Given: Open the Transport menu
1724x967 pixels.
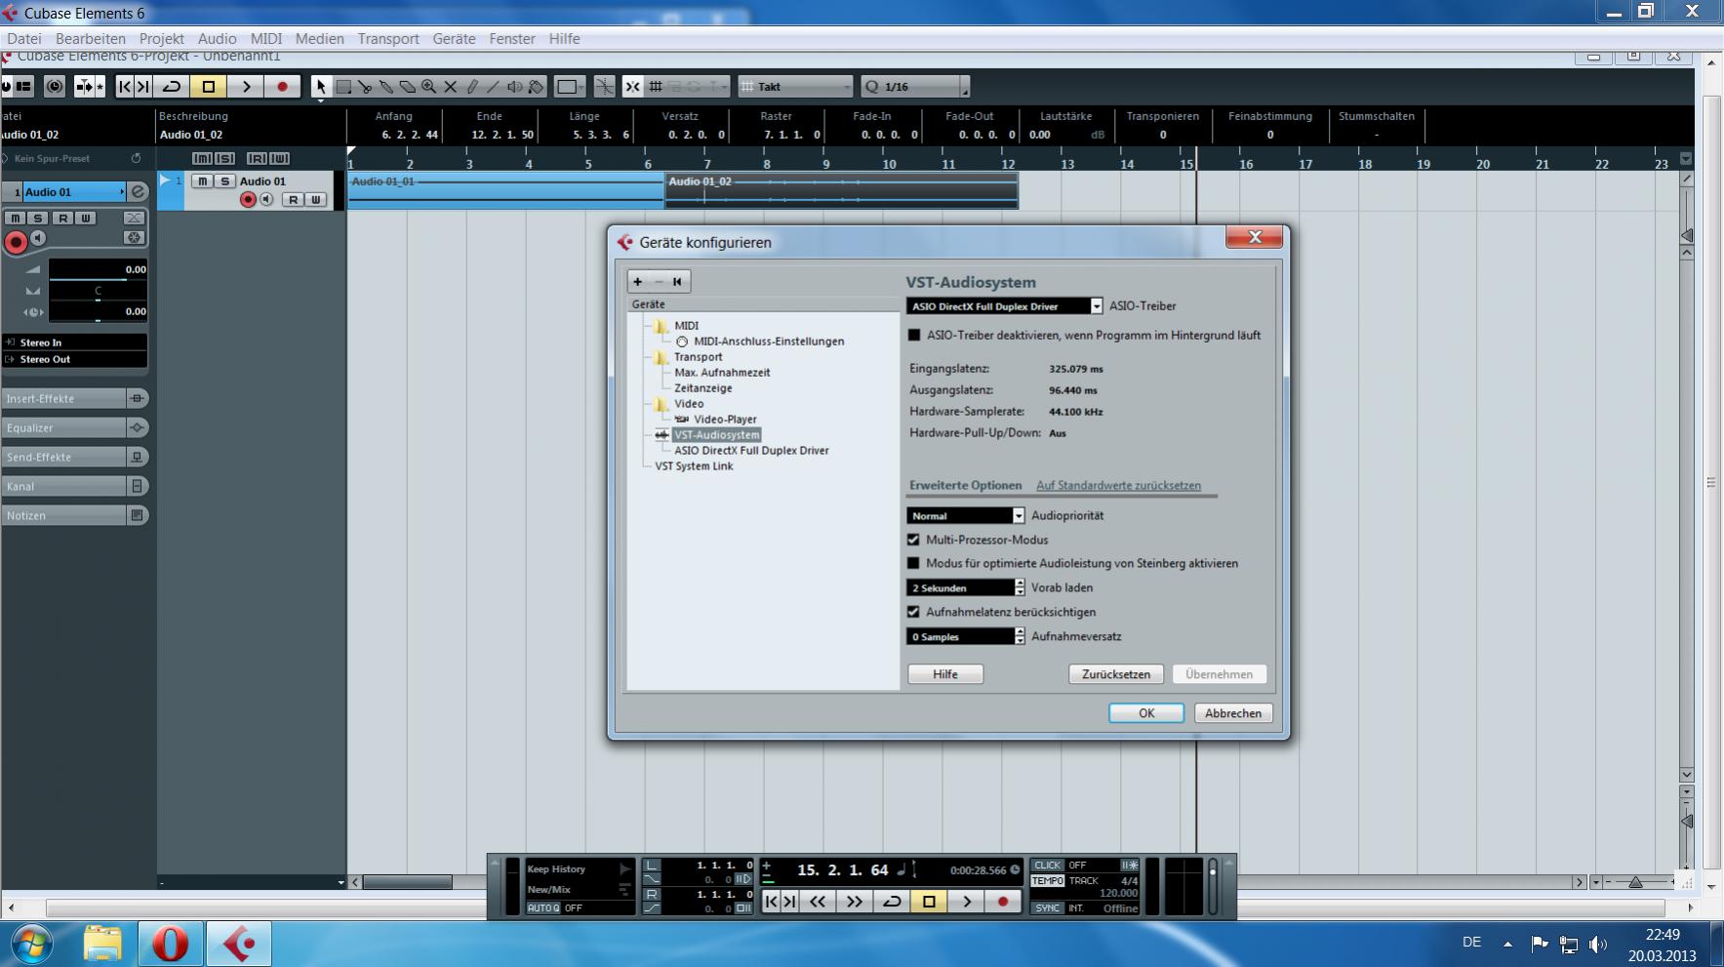Looking at the screenshot, I should pyautogui.click(x=388, y=39).
